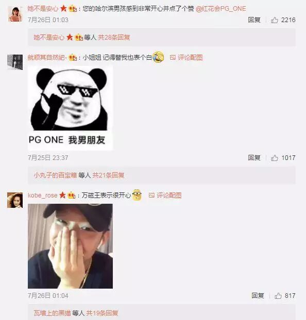
Task: Open the membership crown badge of kobe_rose
Action: 71,195
